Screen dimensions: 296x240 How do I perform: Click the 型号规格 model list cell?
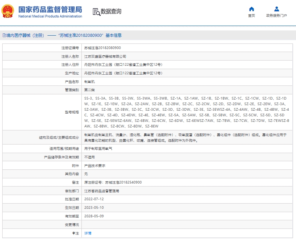(x=187, y=112)
